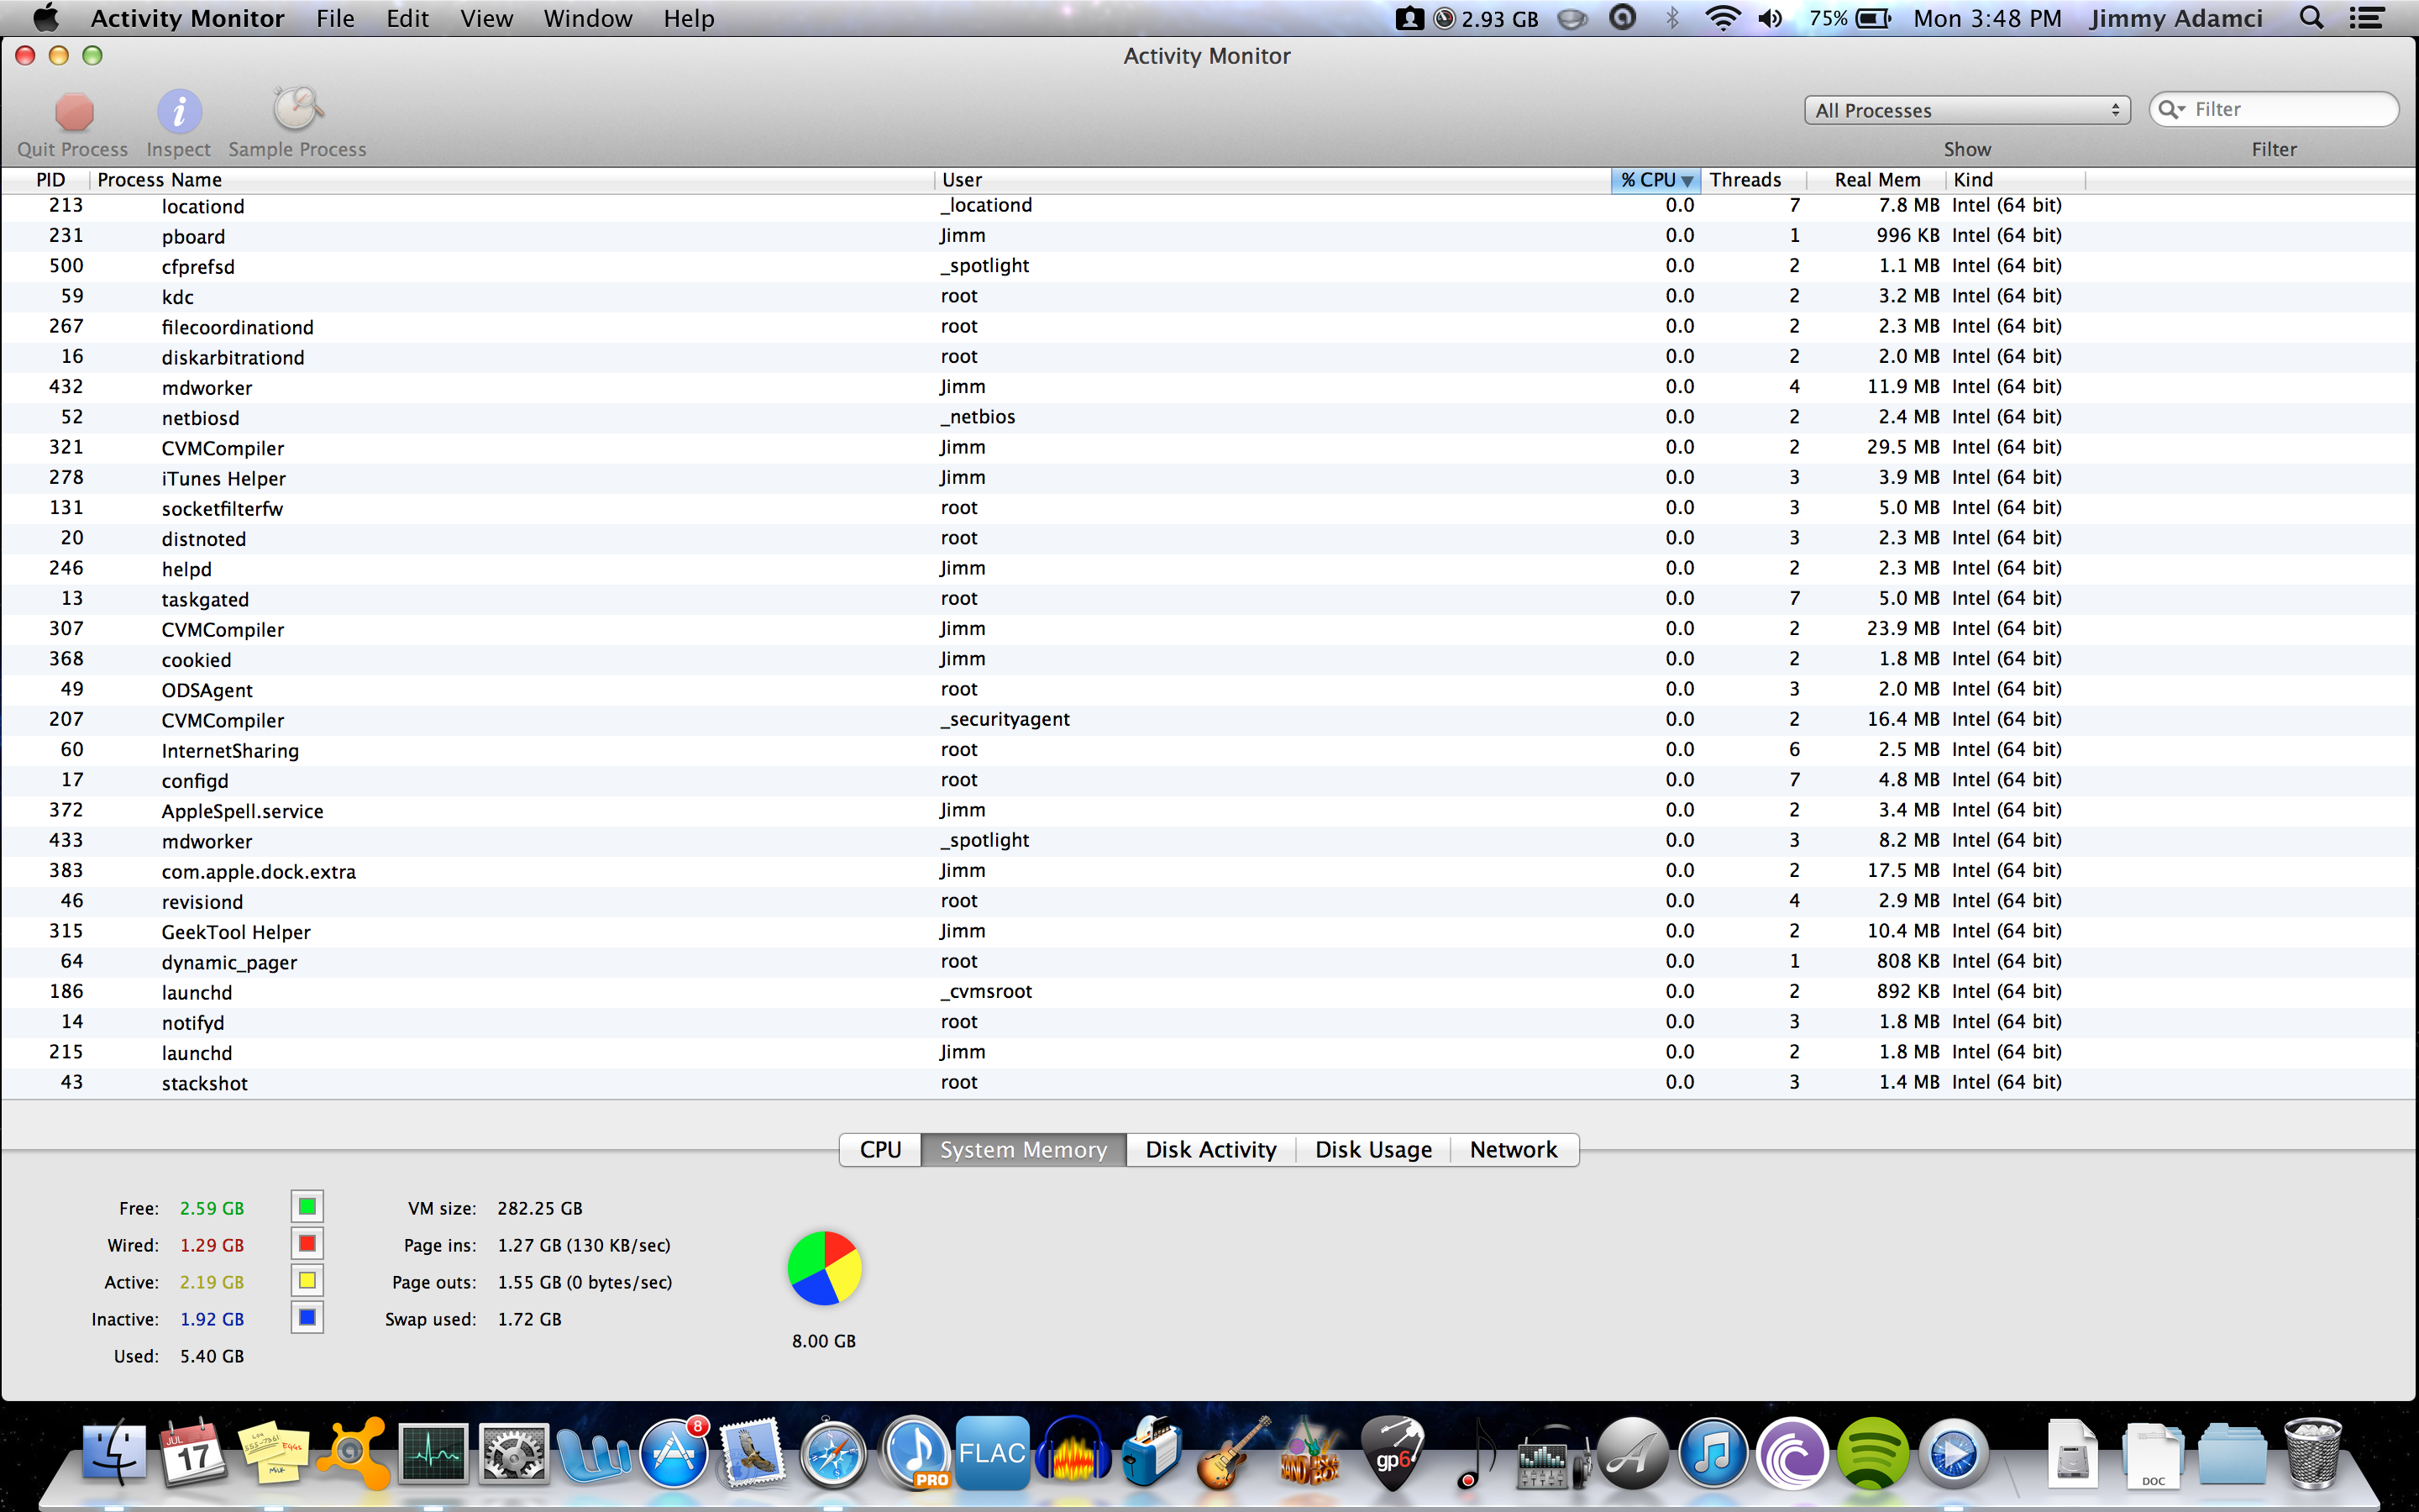Open GarageBand guitar icon in the Dock
The image size is (2419, 1512).
[1232, 1453]
